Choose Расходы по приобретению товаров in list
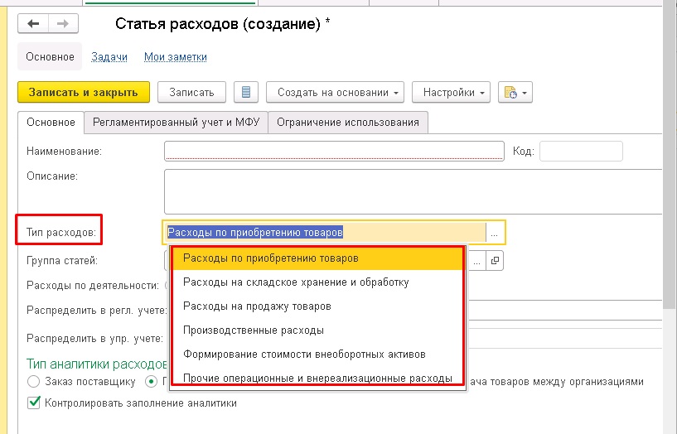This screenshot has height=434, width=677. 317,258
